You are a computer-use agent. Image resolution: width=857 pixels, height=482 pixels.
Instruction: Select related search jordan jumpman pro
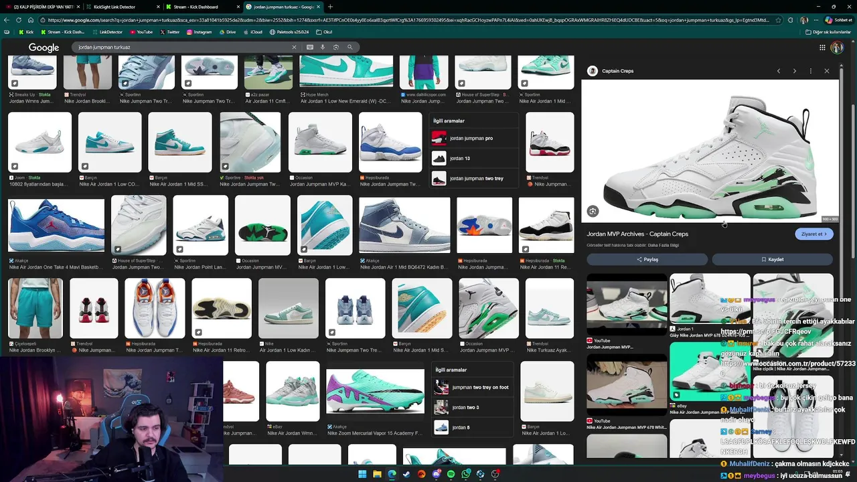click(x=475, y=138)
